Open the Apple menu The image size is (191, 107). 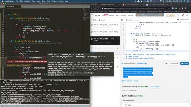[3, 1]
